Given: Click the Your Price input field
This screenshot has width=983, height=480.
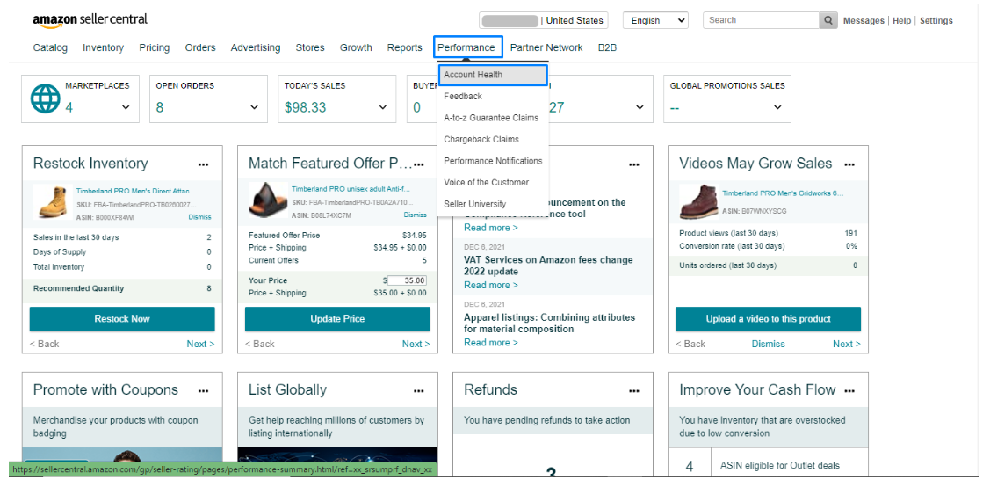Looking at the screenshot, I should pyautogui.click(x=407, y=280).
